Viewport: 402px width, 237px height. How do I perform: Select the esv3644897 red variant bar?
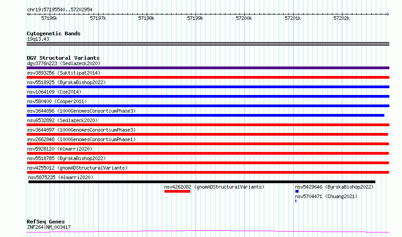[207, 134]
